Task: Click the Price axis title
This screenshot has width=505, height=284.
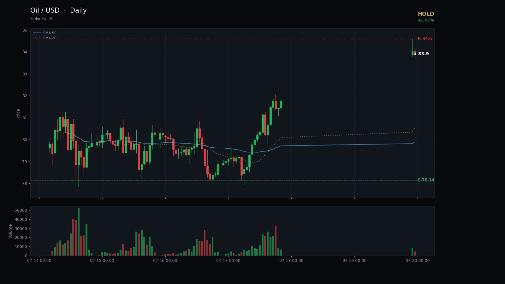Action: (18, 113)
